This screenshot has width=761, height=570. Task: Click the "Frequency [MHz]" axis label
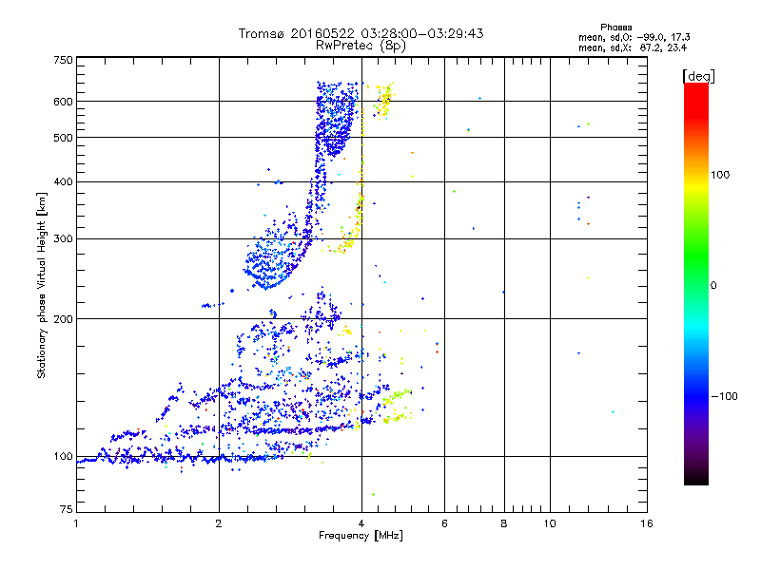[361, 536]
